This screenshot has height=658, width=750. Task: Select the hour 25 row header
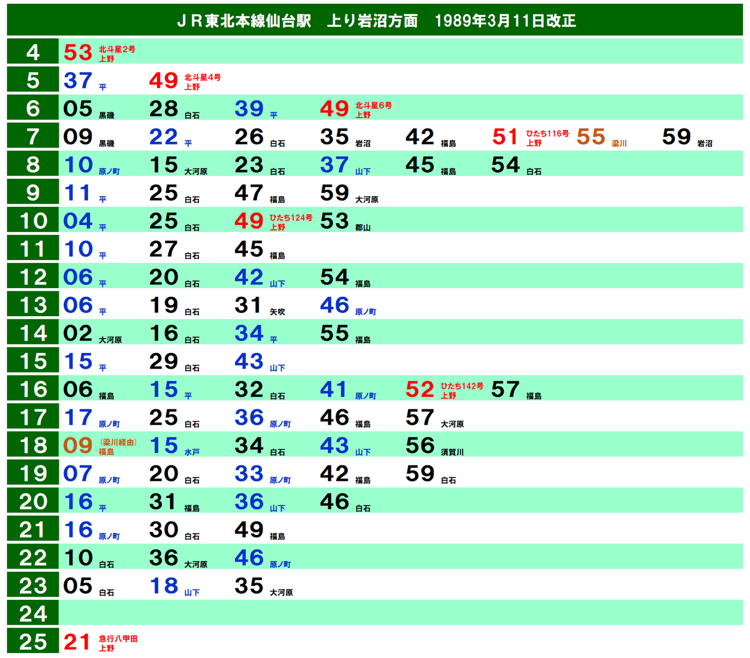(x=33, y=642)
